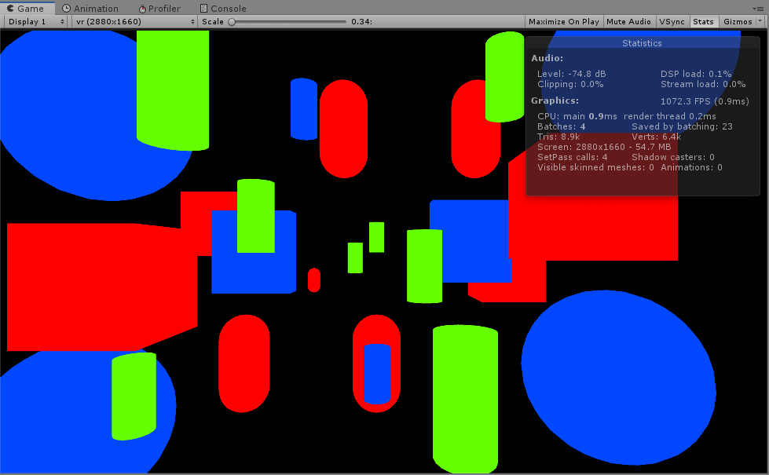Toggle the VSync button
The image size is (769, 475).
point(672,21)
